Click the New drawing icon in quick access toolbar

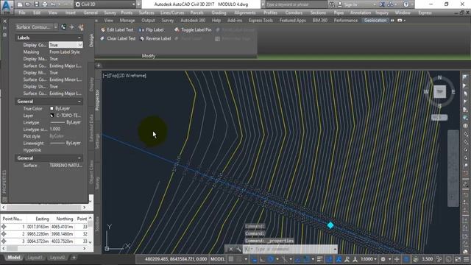20,4
